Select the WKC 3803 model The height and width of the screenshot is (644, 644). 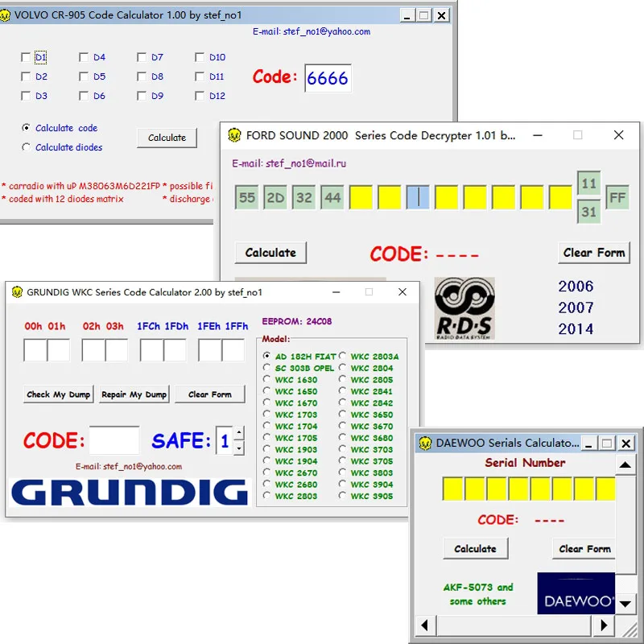343,472
